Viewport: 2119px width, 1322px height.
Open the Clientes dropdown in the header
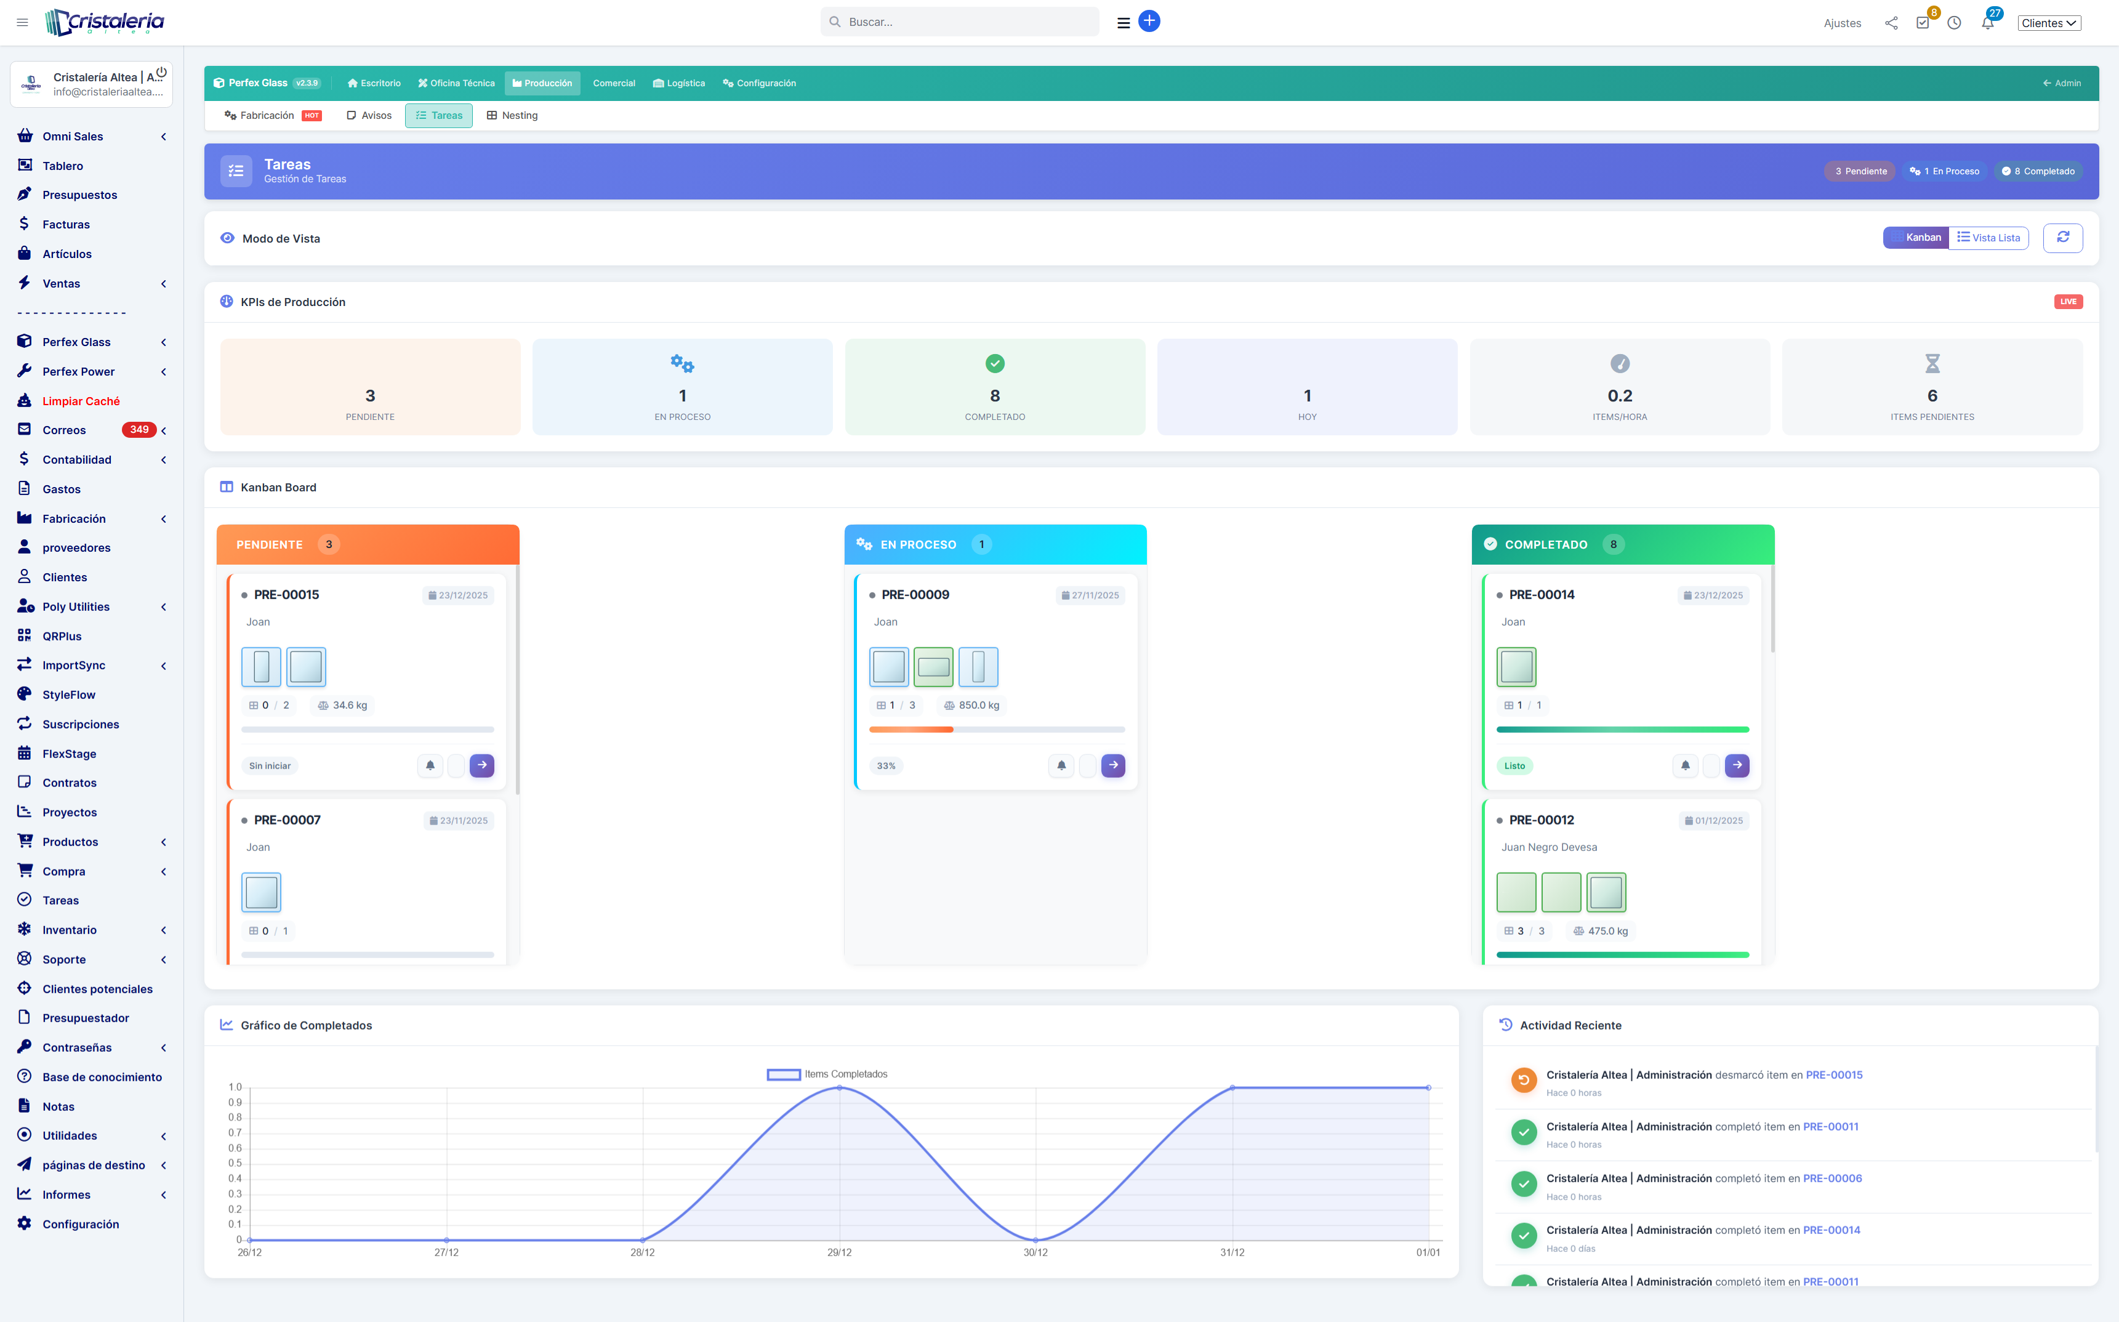(x=2049, y=23)
